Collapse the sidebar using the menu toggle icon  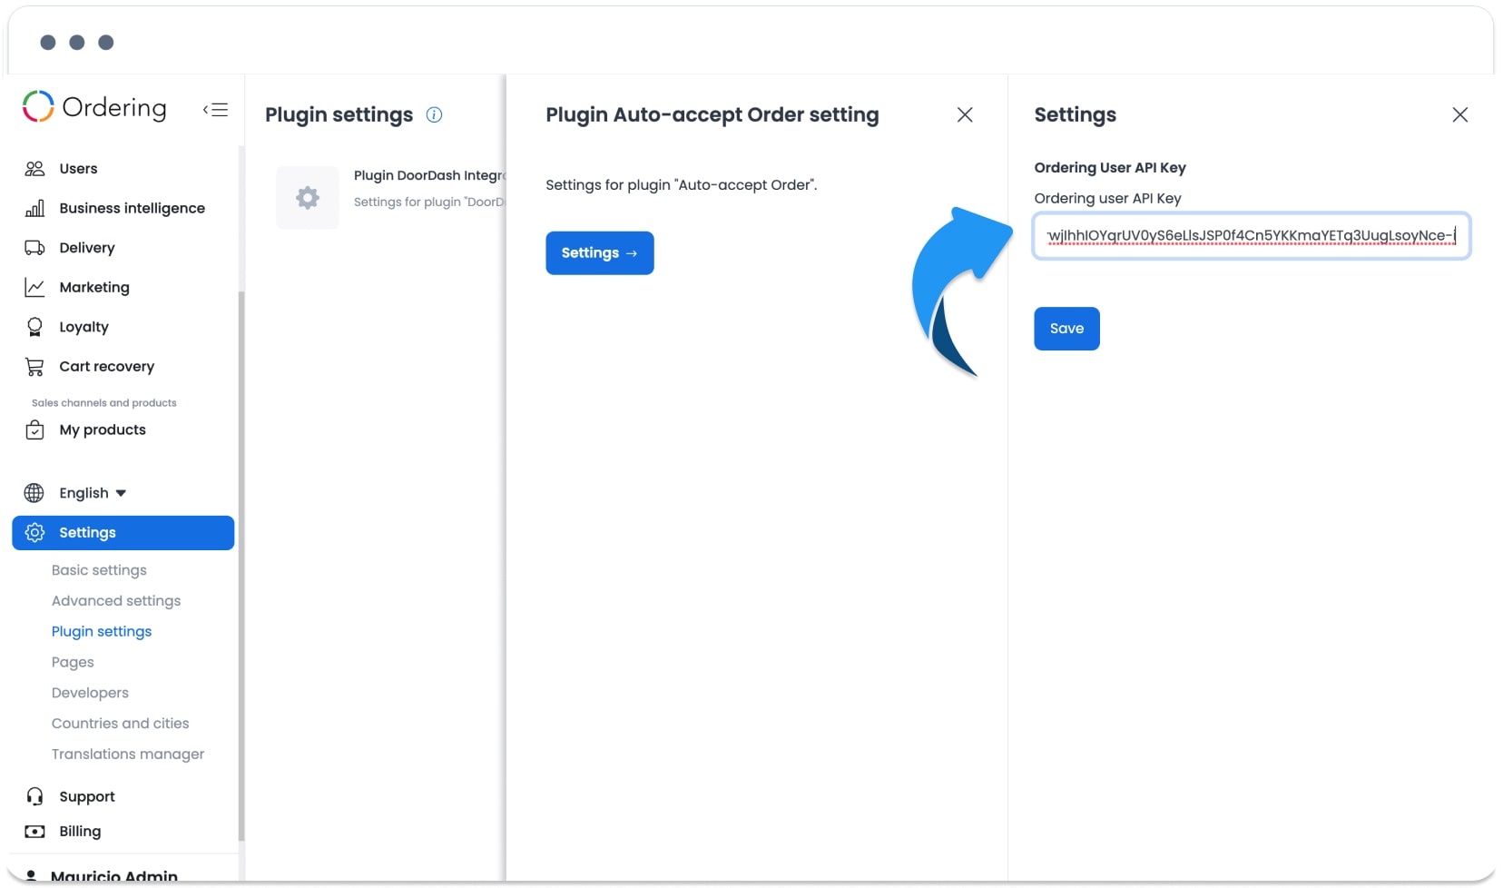(x=215, y=110)
